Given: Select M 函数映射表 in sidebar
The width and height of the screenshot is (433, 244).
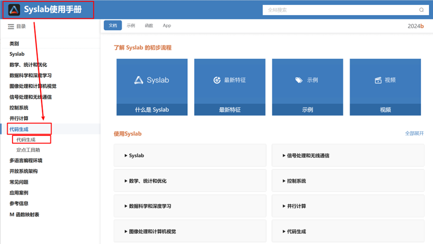Looking at the screenshot, I should point(25,214).
